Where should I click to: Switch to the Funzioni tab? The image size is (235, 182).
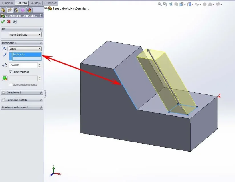pyautogui.click(x=7, y=3)
